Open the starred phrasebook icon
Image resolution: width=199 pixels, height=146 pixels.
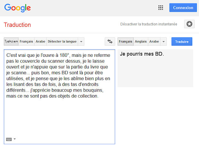(x=189, y=24)
